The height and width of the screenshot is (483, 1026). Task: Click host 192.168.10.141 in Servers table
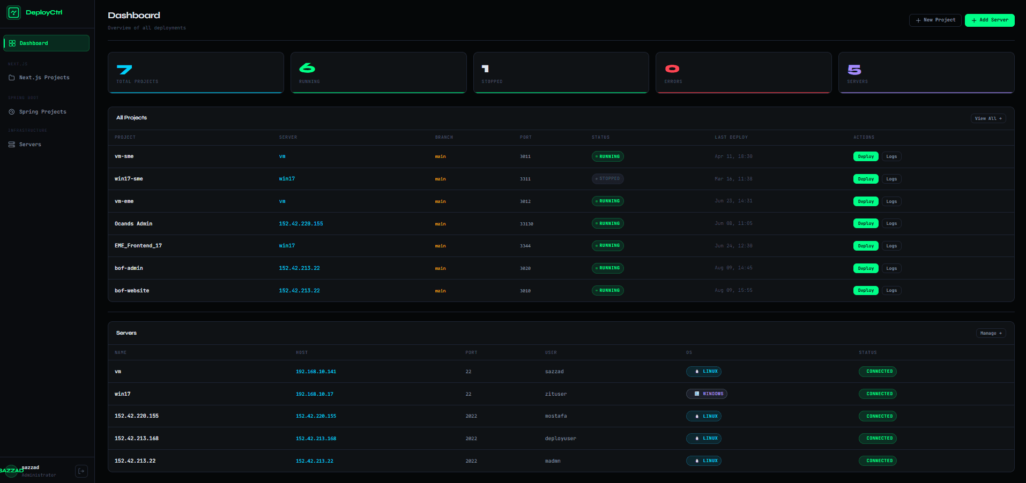(x=316, y=372)
